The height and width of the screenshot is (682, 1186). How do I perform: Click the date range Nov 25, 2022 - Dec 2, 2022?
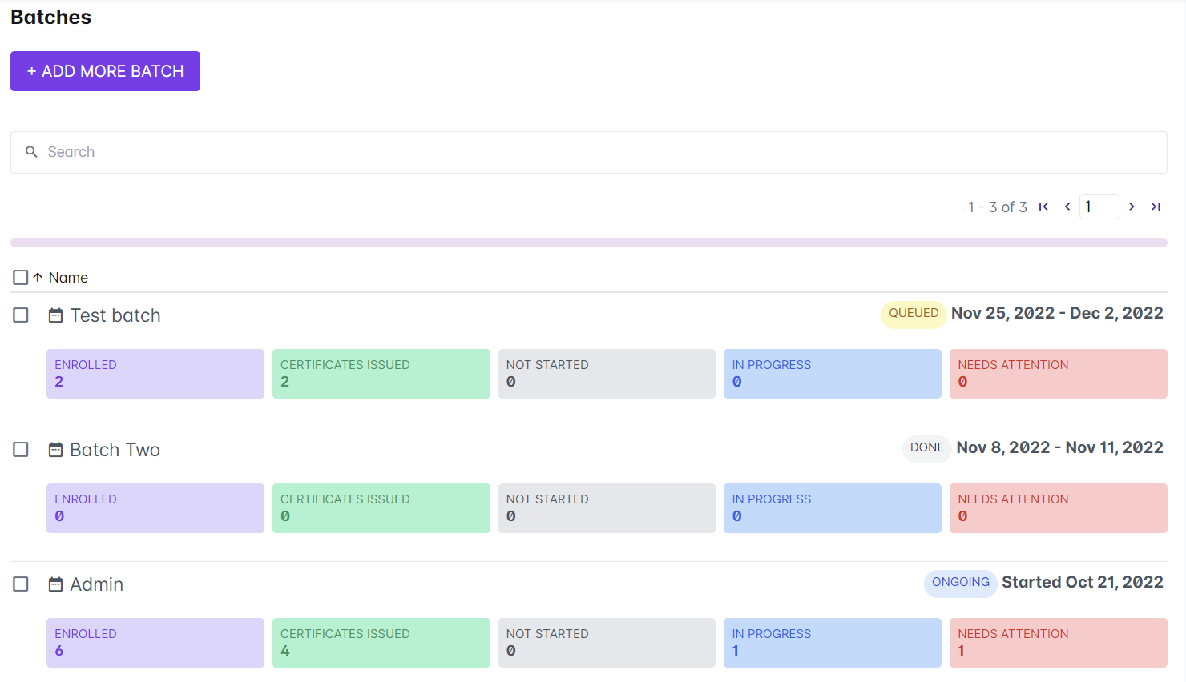(1057, 314)
